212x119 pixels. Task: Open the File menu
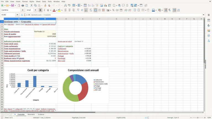tap(2, 1)
